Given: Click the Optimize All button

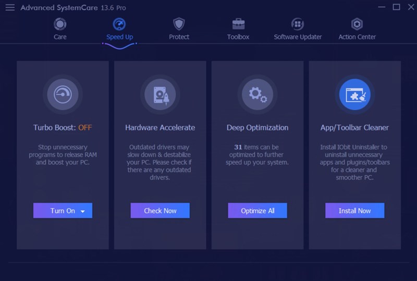Looking at the screenshot, I should [x=257, y=211].
